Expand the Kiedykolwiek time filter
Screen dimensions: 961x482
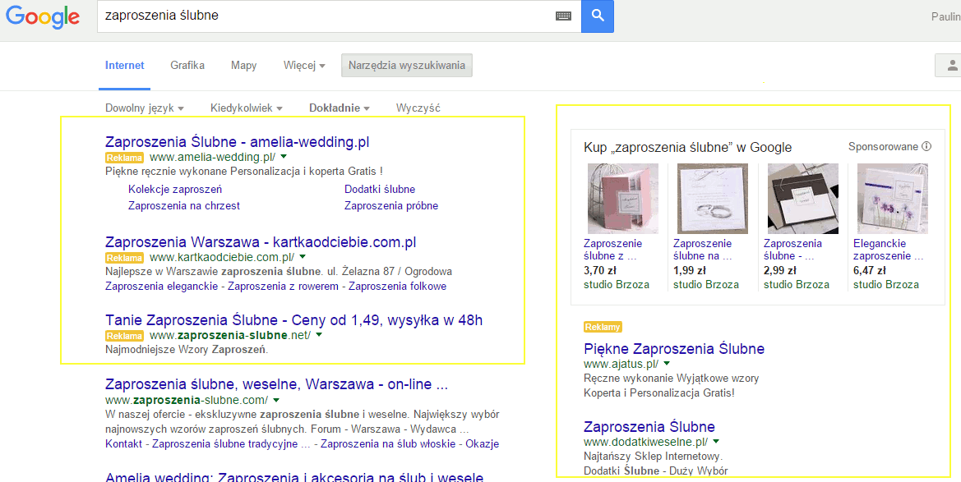[247, 108]
